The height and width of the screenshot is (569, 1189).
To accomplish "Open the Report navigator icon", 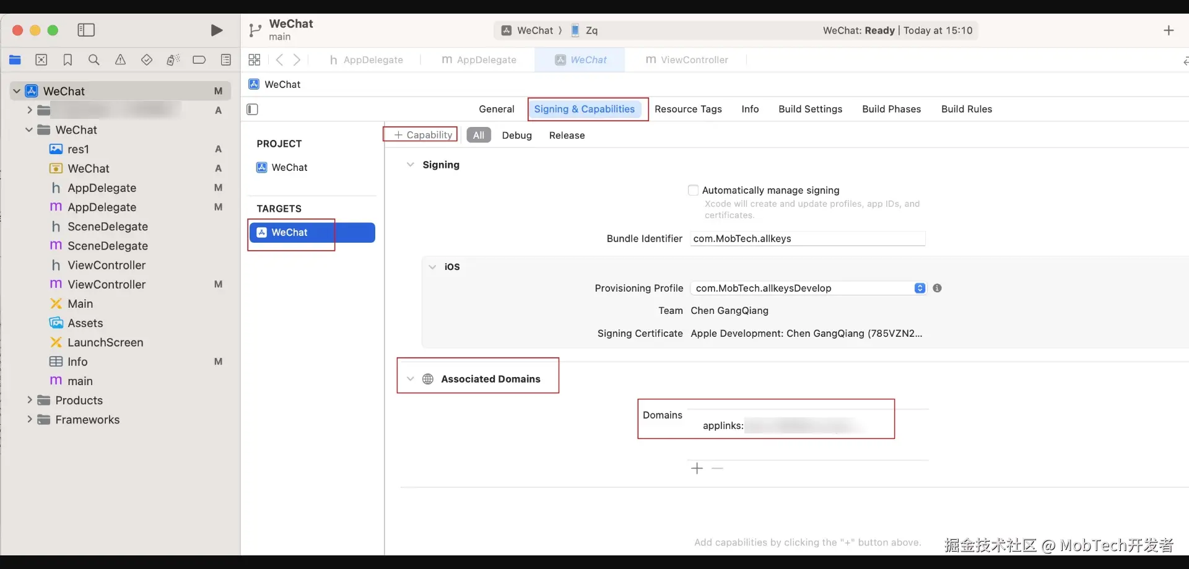I will [226, 59].
